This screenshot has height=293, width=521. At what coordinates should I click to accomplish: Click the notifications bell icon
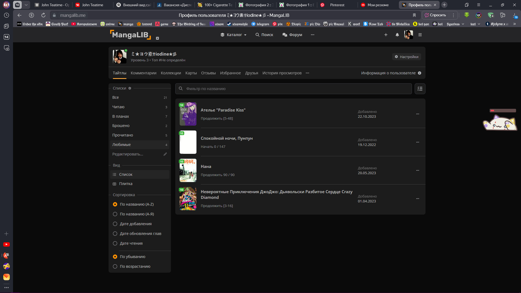pyautogui.click(x=397, y=35)
